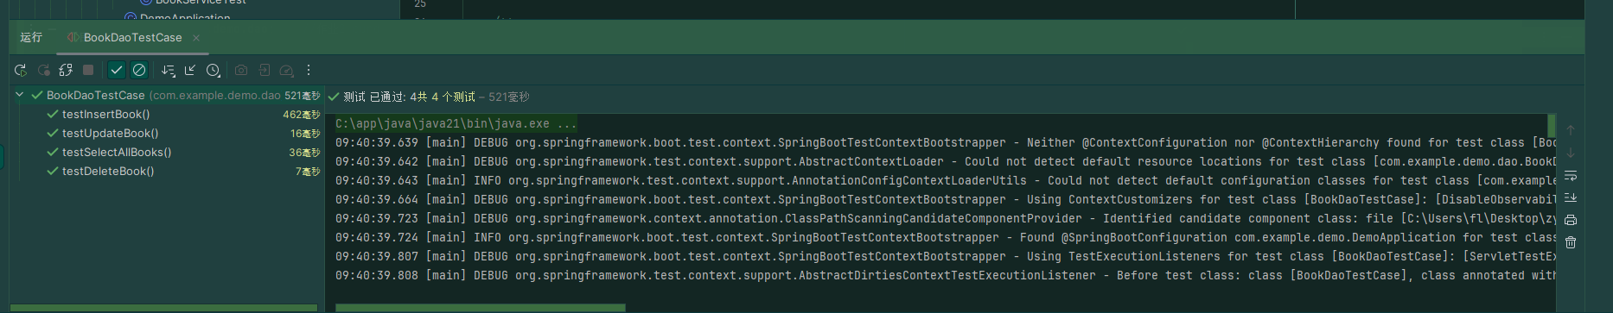Image resolution: width=1613 pixels, height=313 pixels.
Task: Open test history clock icon
Action: [213, 70]
